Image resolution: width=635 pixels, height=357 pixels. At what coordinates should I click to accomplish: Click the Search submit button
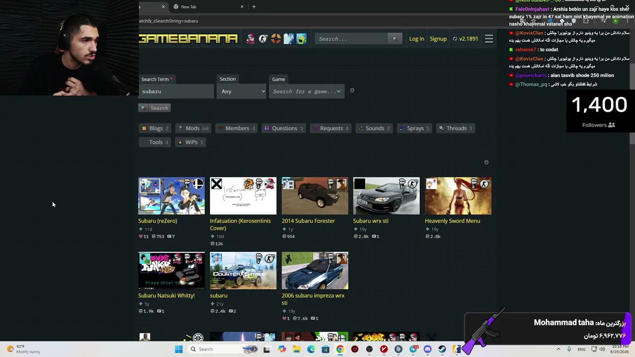pyautogui.click(x=154, y=108)
